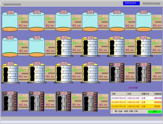
Task: Select the R301 cylindrical tank graphic
Action: click(10, 22)
